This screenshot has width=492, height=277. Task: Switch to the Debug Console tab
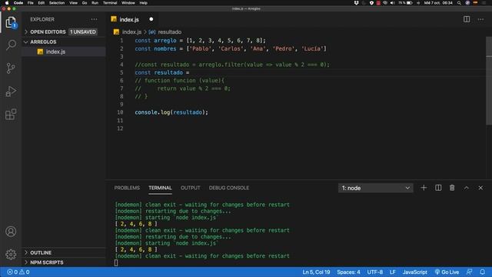(x=229, y=188)
